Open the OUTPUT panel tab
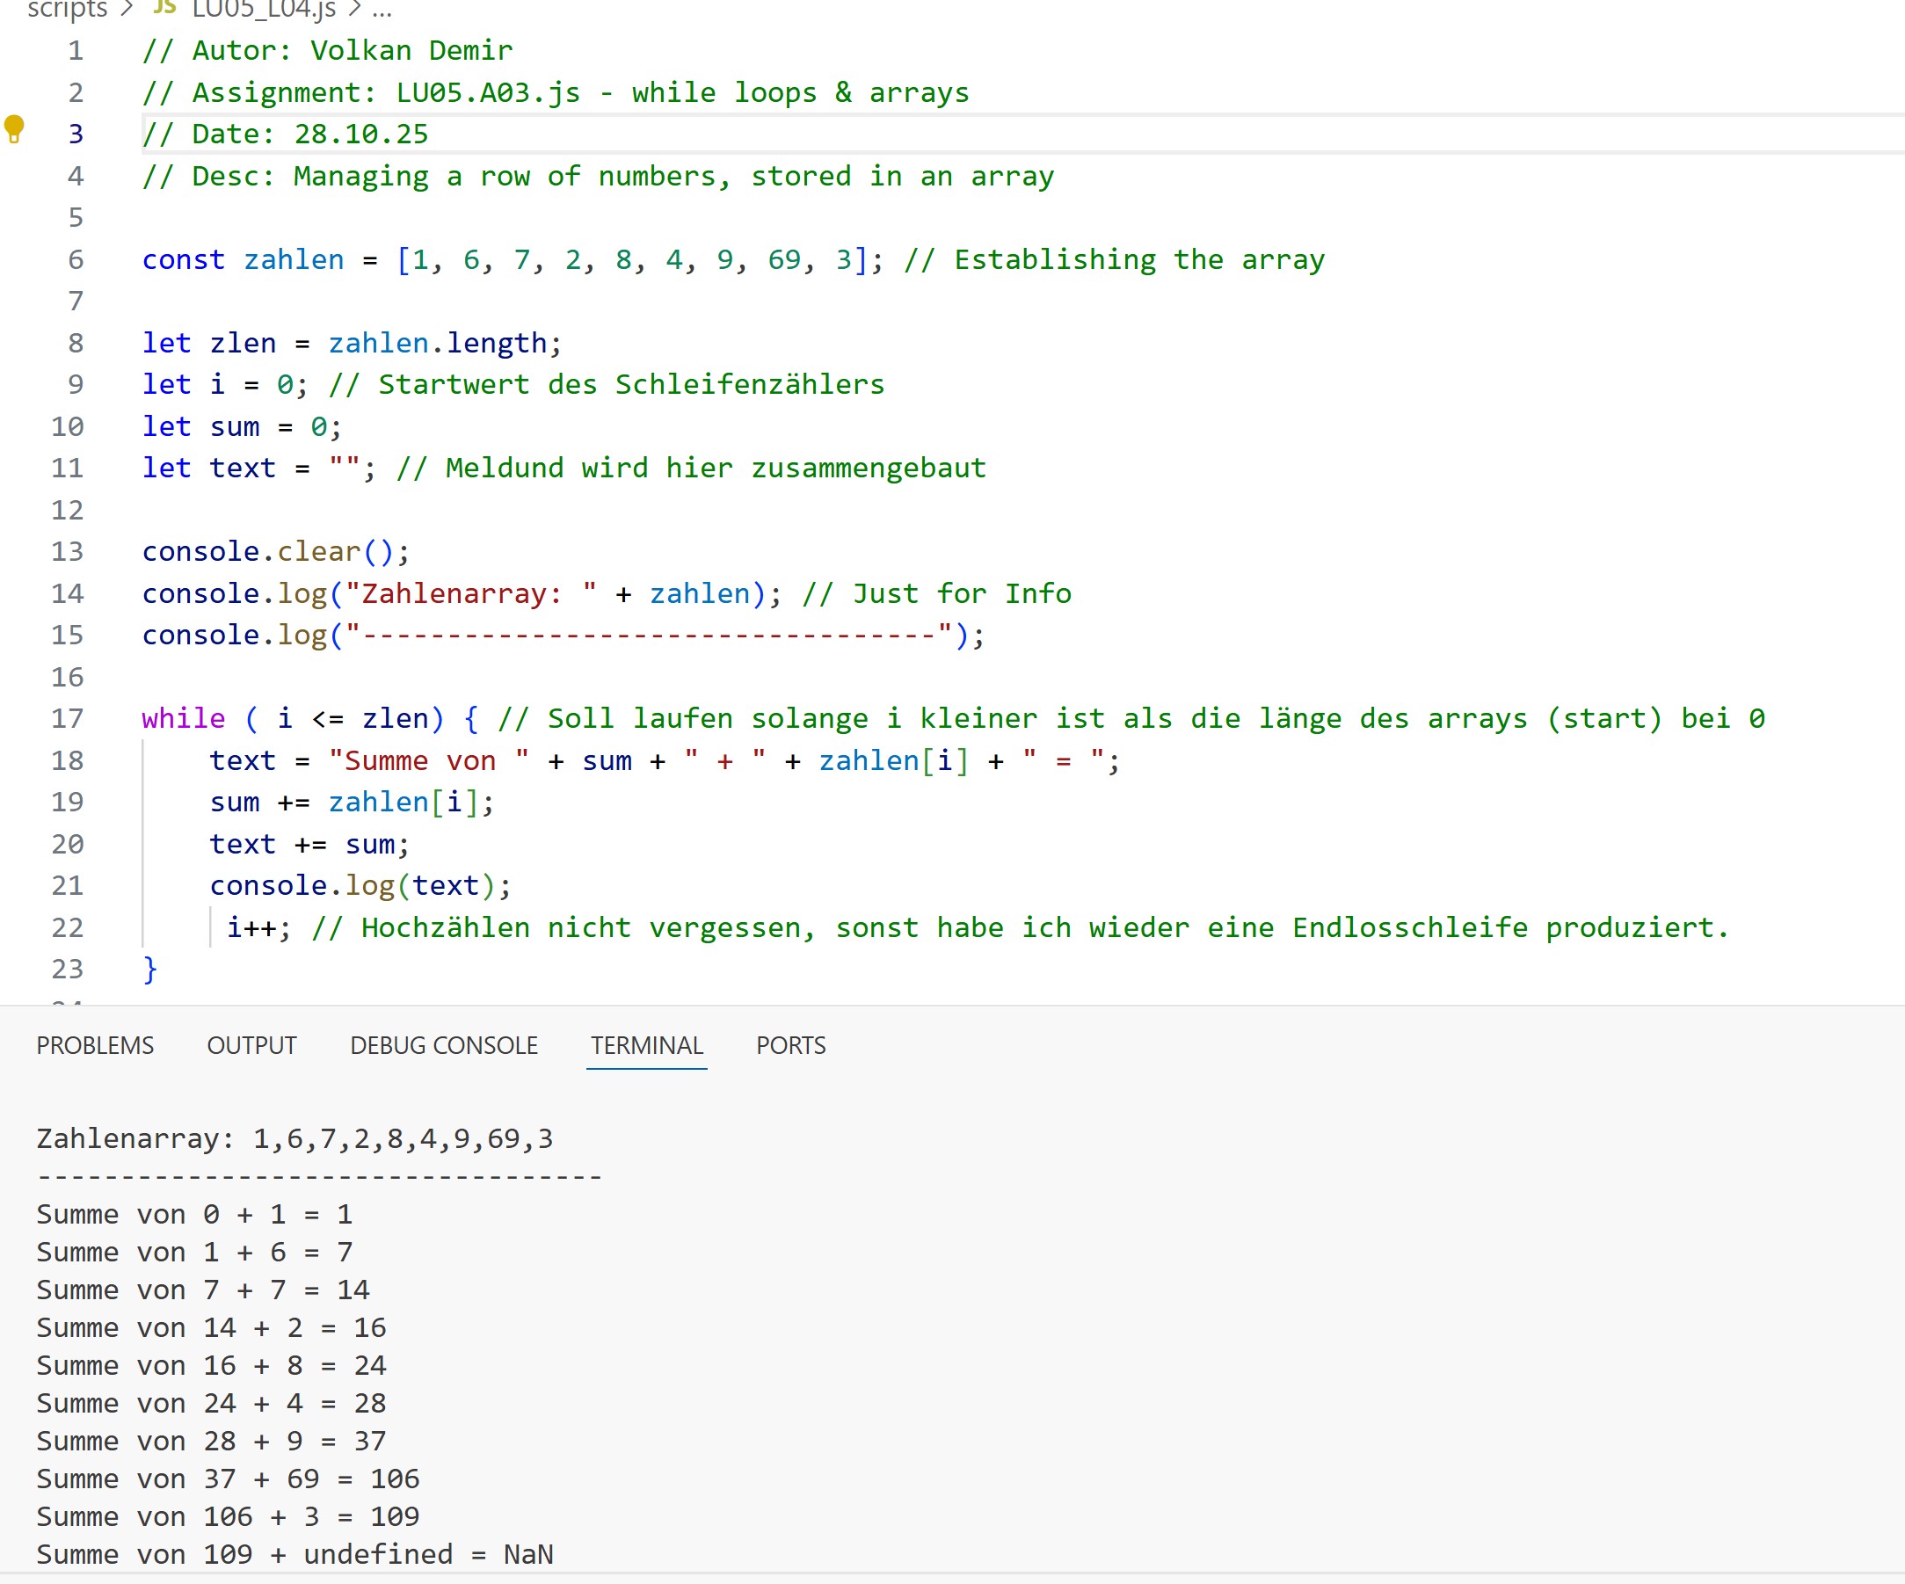Screen dimensions: 1905x1584 tap(251, 1045)
